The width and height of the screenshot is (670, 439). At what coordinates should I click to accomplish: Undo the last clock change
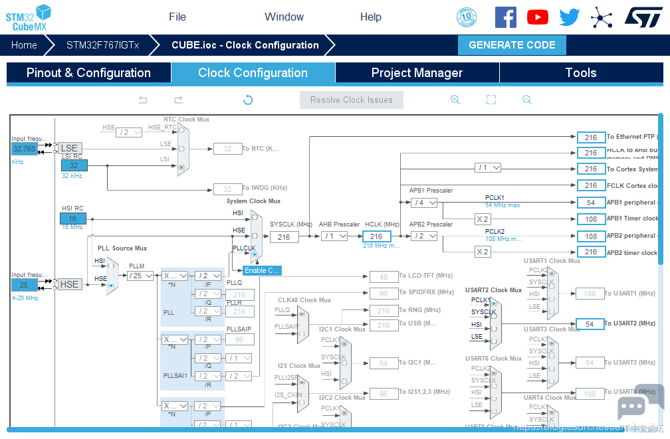click(143, 100)
